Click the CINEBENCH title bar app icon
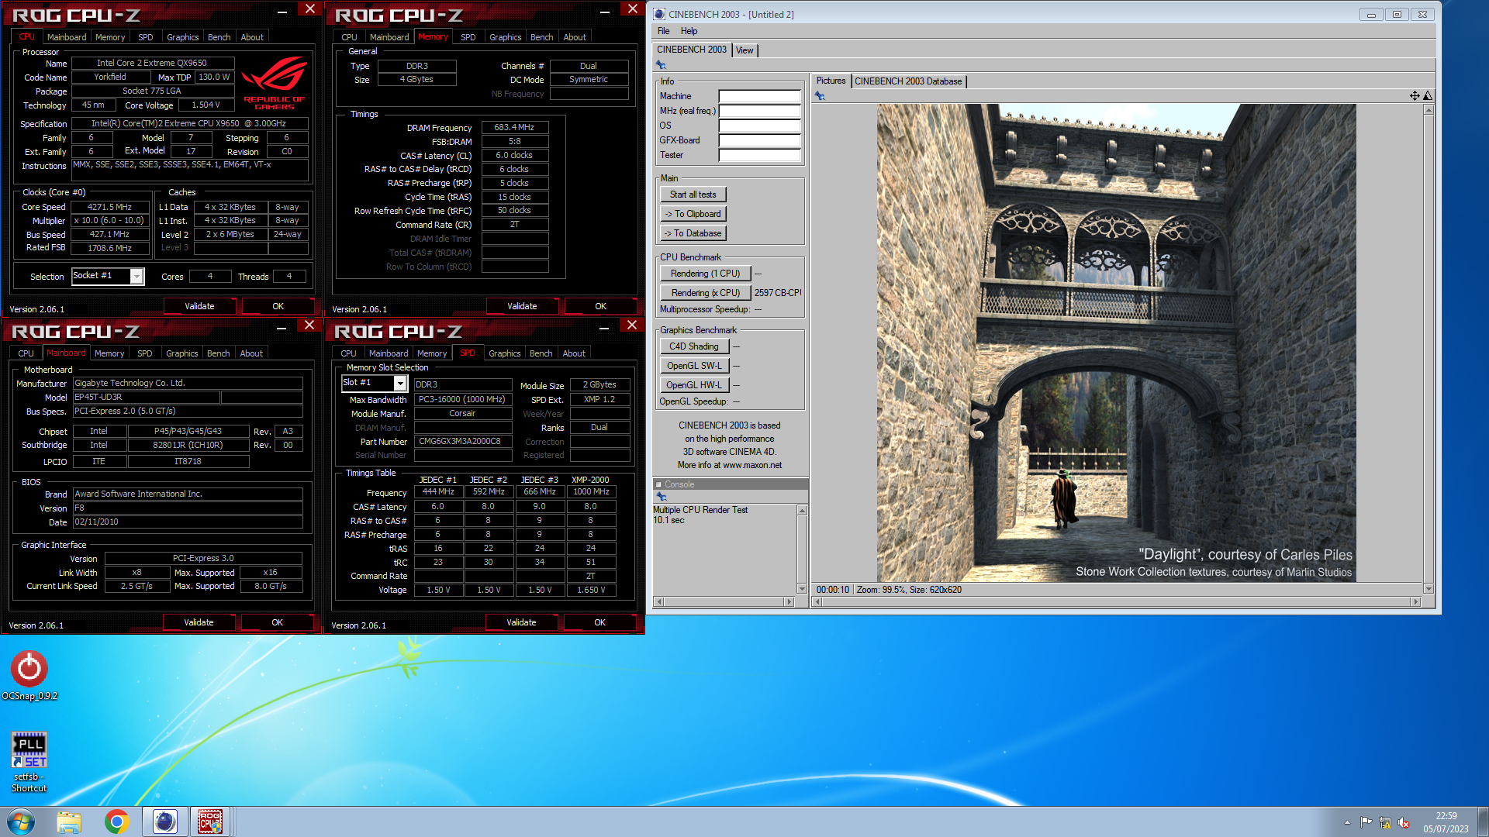This screenshot has width=1489, height=837. point(659,14)
